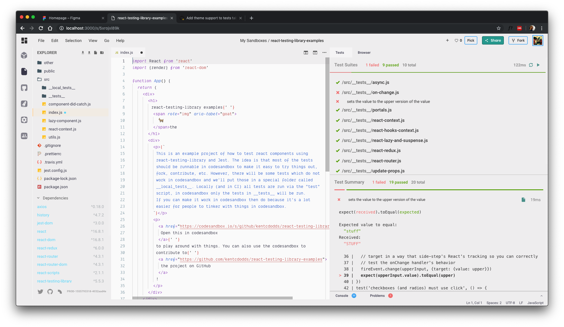564x327 pixels.
Task: Collapse the Dependencies section
Action: coord(38,198)
